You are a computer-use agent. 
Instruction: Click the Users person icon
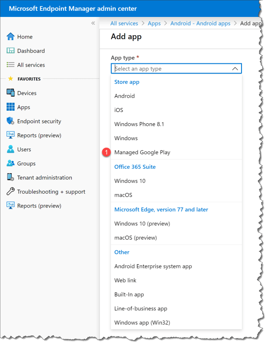(x=10, y=149)
